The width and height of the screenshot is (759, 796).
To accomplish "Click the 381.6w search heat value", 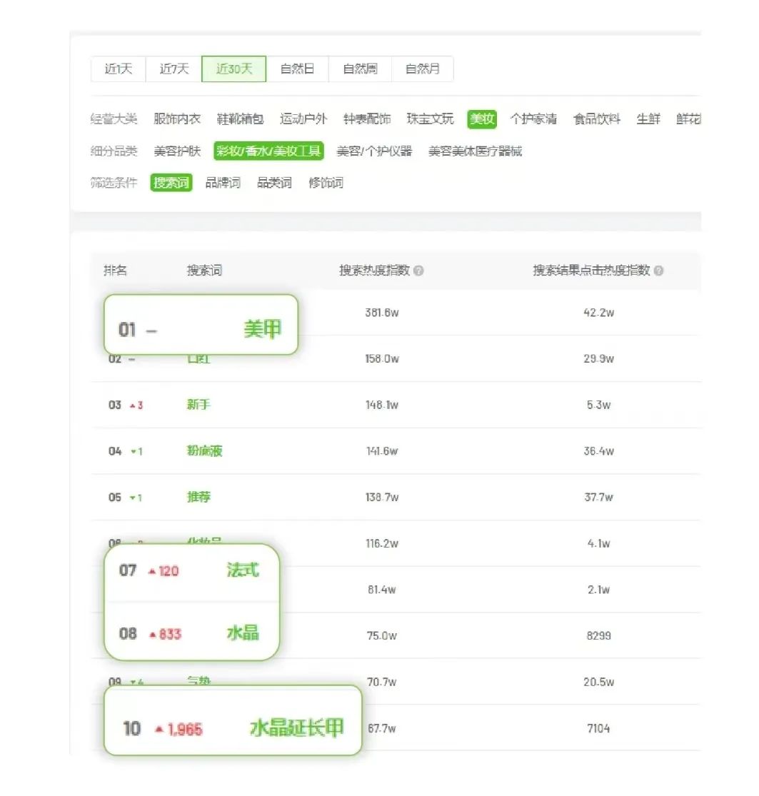I will 382,313.
